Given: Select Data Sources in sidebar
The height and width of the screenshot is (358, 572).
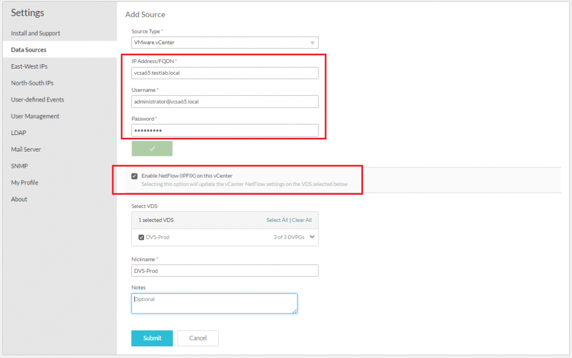Looking at the screenshot, I should tap(28, 50).
